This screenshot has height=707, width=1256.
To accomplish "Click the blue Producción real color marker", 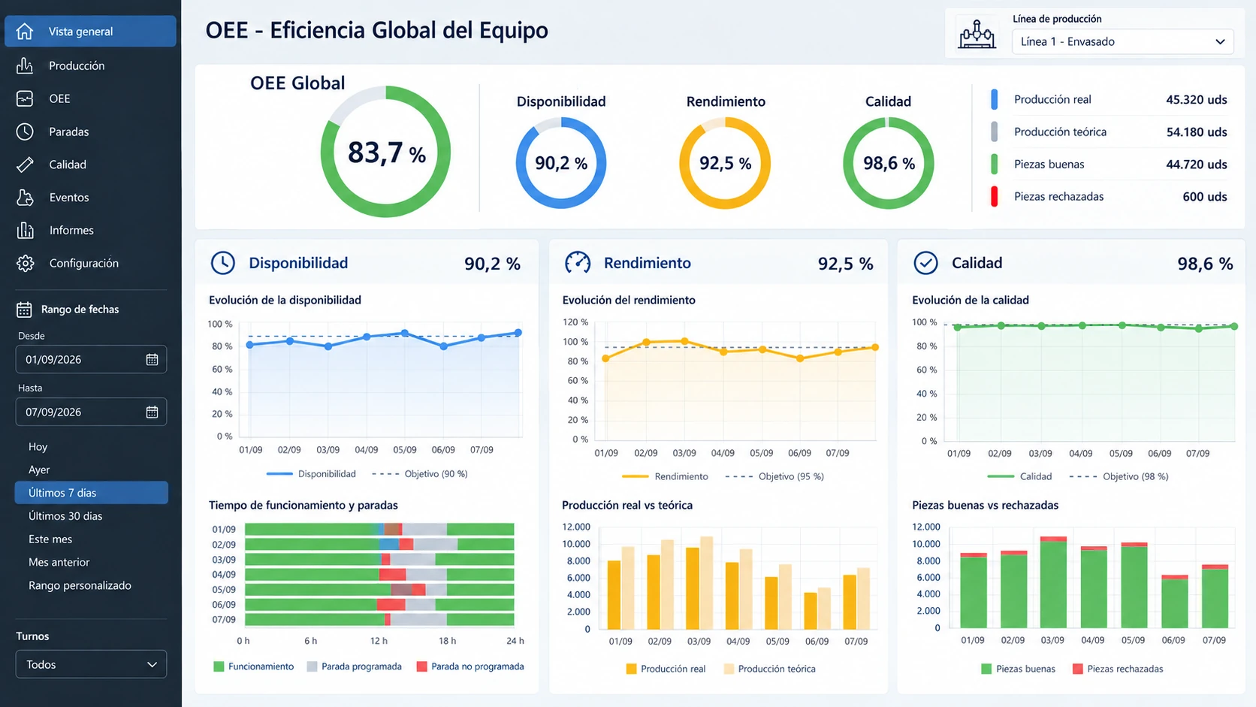I will tap(995, 99).
